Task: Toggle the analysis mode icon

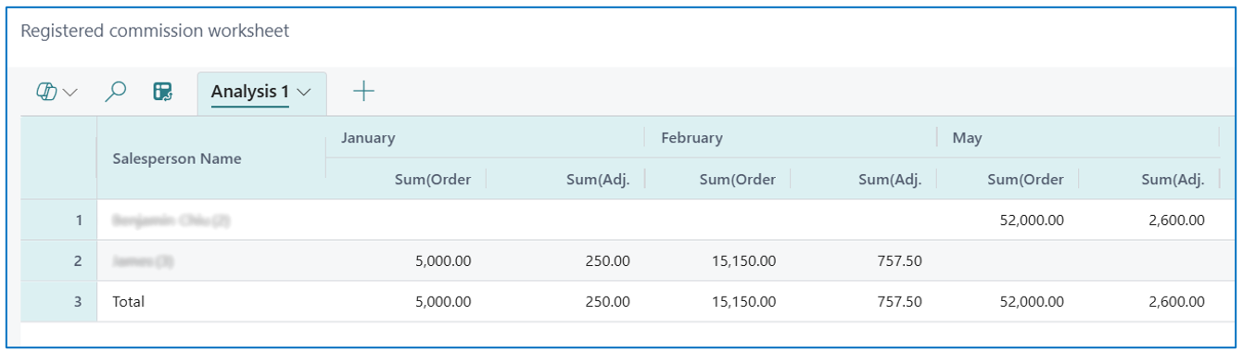Action: [163, 92]
